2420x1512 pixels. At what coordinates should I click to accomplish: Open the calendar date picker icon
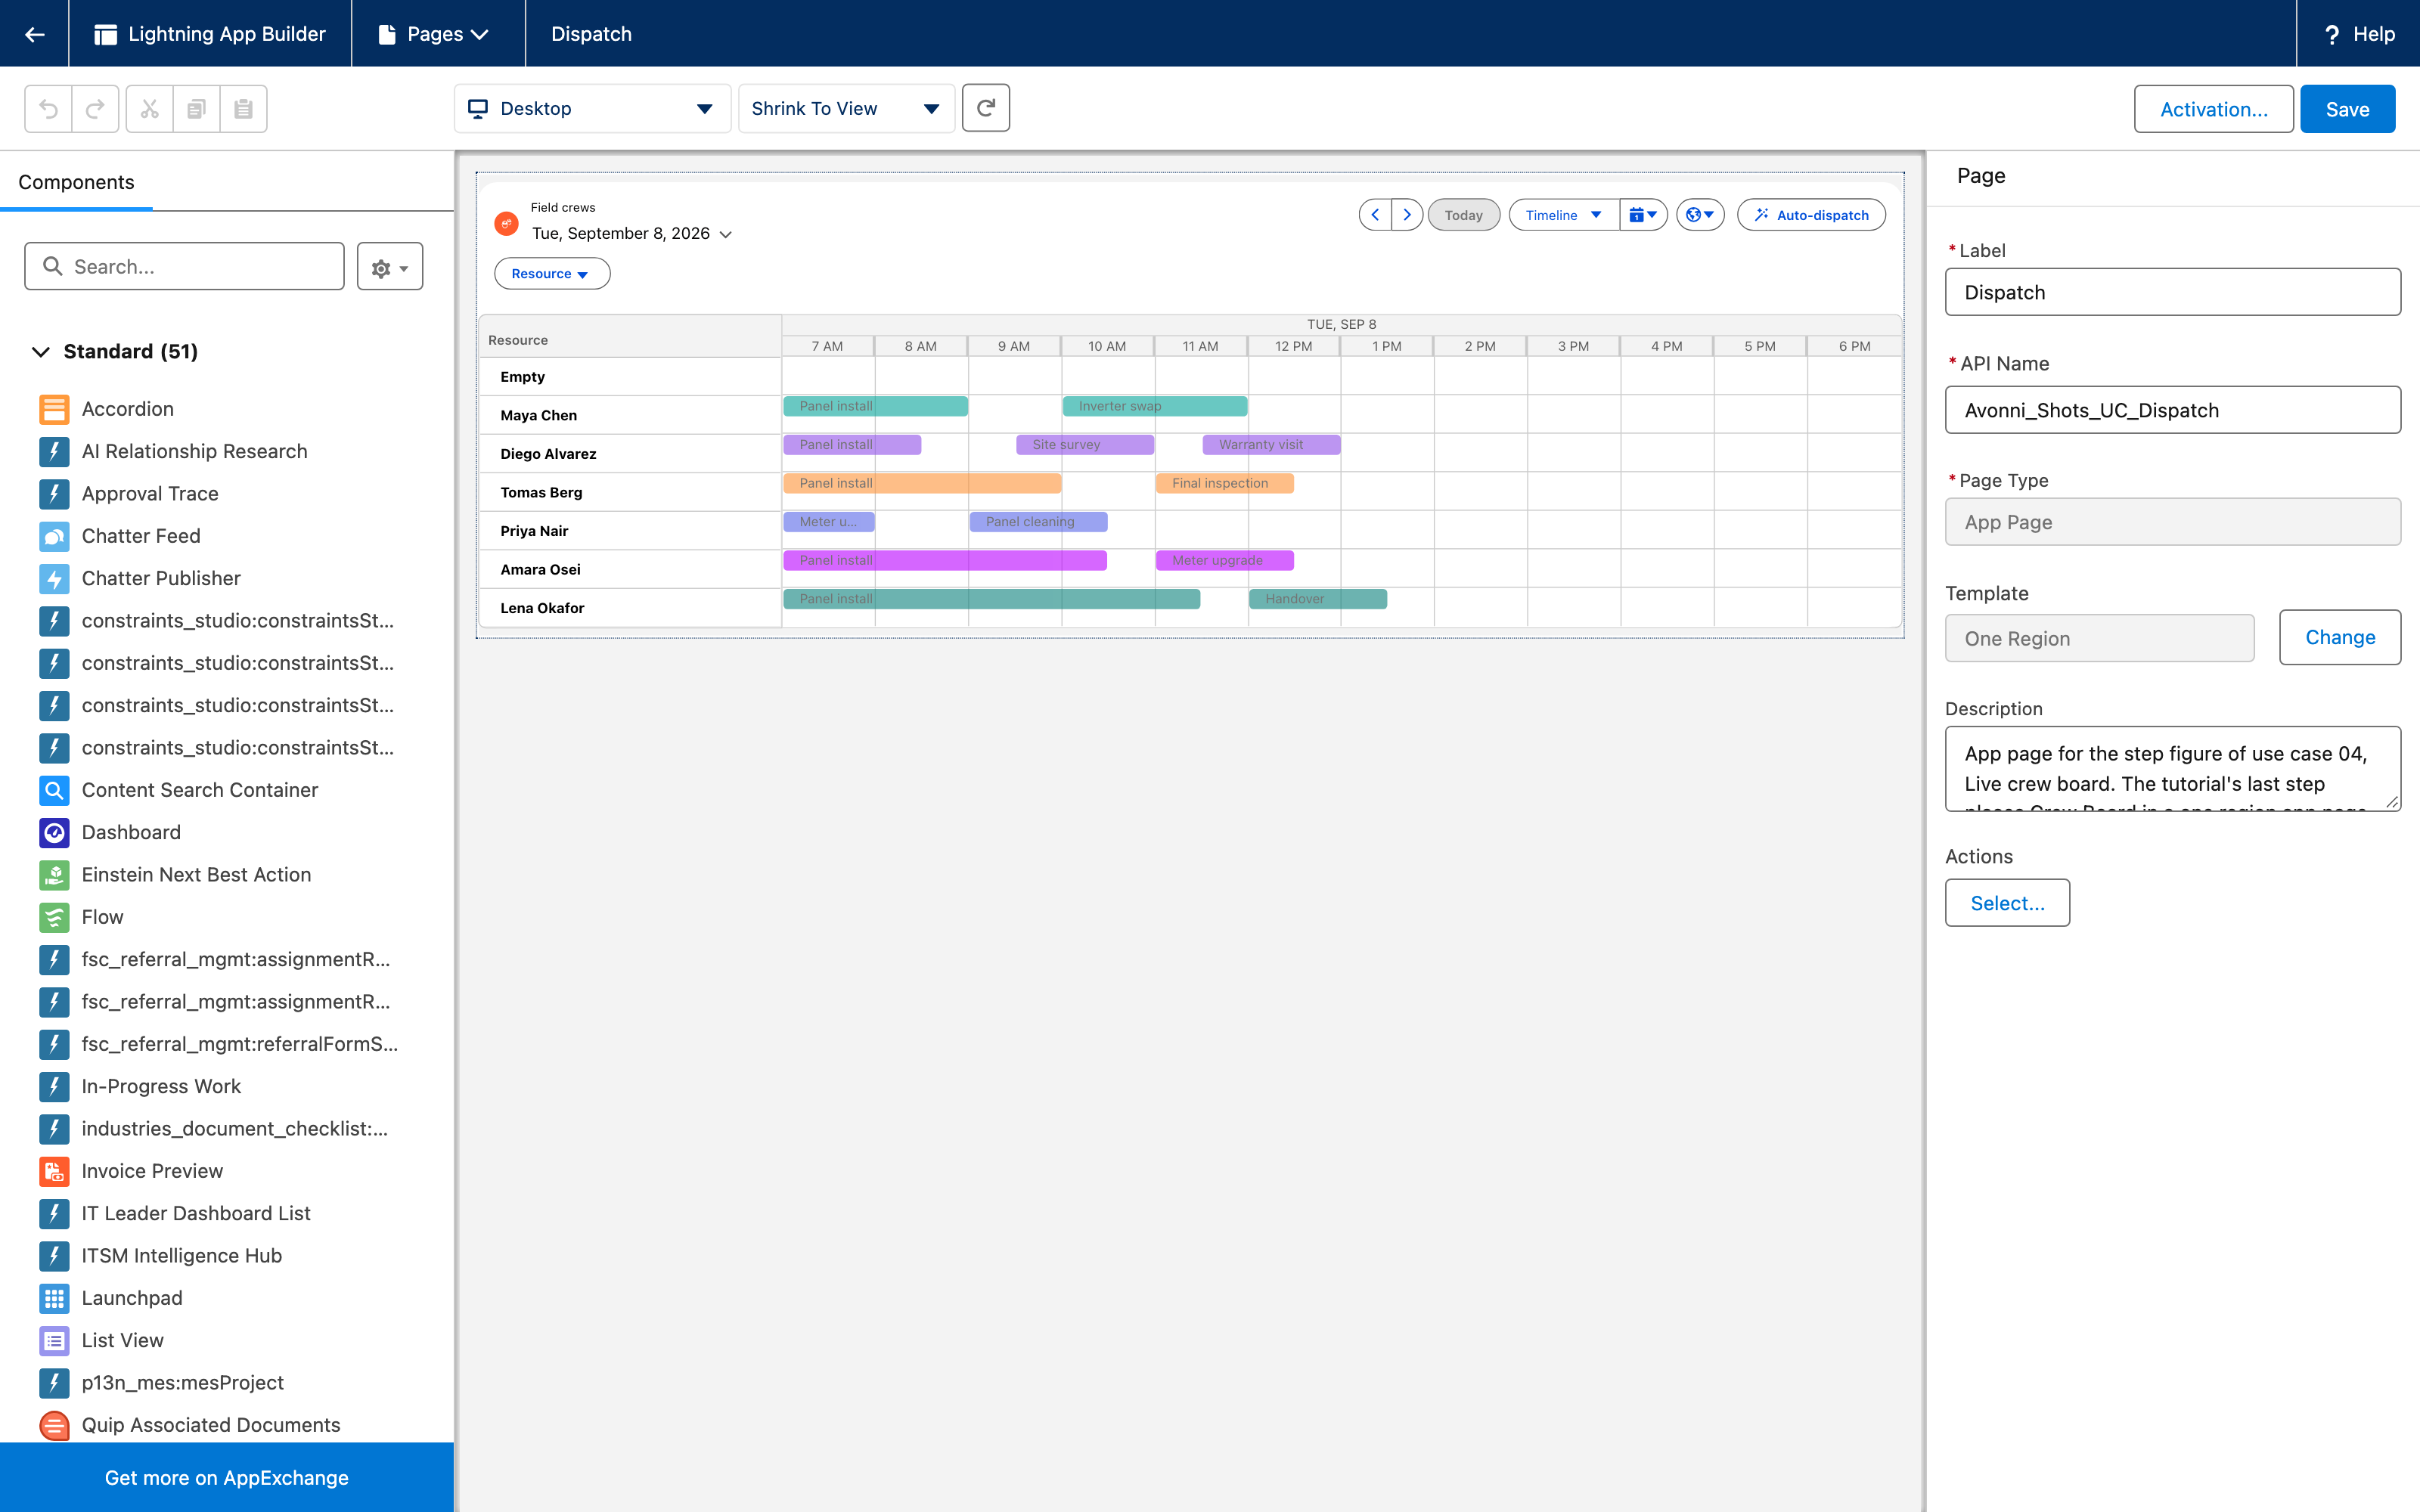(x=1643, y=215)
